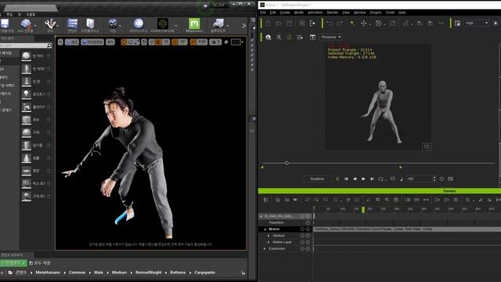Click the Modes wrench icon in Unreal toolbar

coord(50,24)
